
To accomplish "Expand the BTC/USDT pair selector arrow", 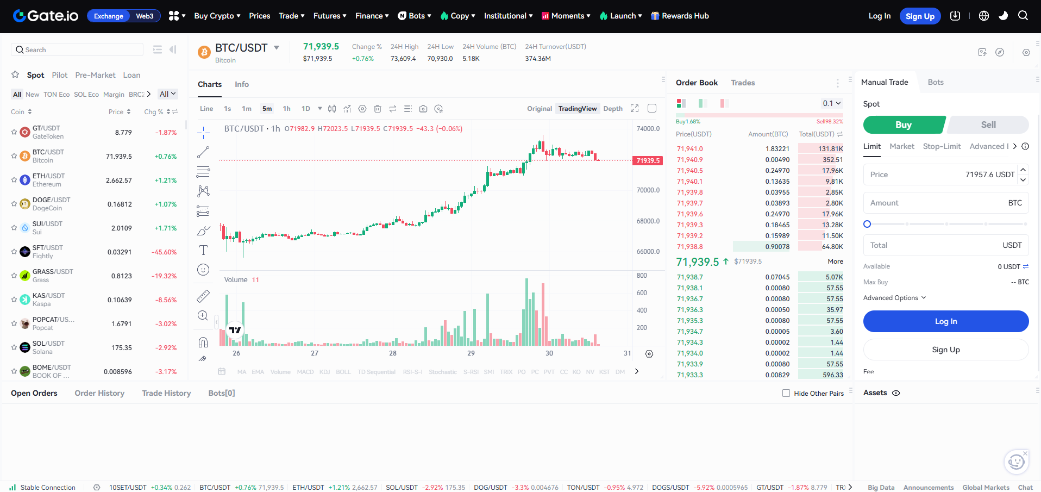I will [277, 48].
